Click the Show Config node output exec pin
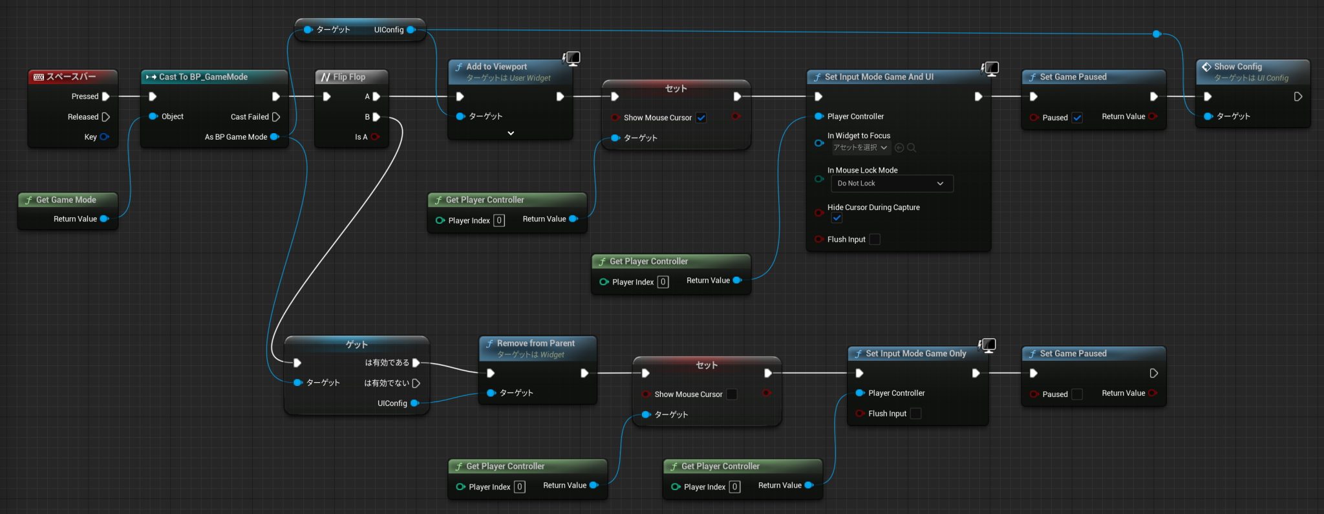Viewport: 1324px width, 514px height. tap(1297, 97)
